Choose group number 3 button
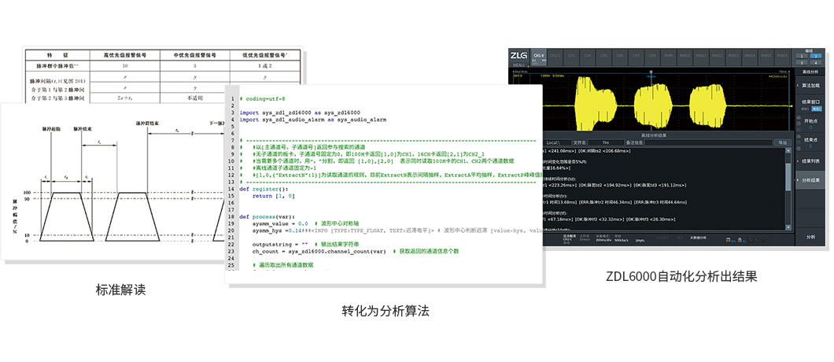Viewport: 834px width, 362px height. [x=802, y=63]
